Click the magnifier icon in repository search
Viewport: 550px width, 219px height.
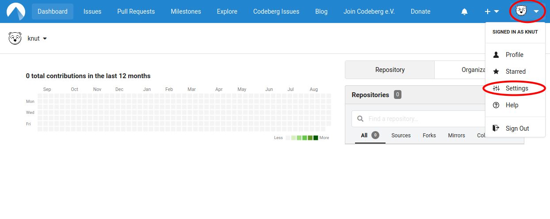coord(360,119)
